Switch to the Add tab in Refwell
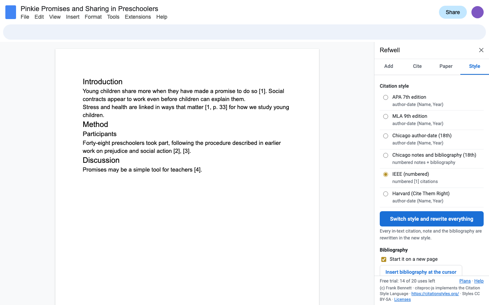This screenshot has width=489, height=305. pyautogui.click(x=389, y=66)
